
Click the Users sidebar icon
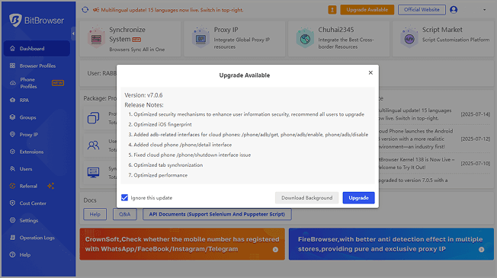coord(12,169)
